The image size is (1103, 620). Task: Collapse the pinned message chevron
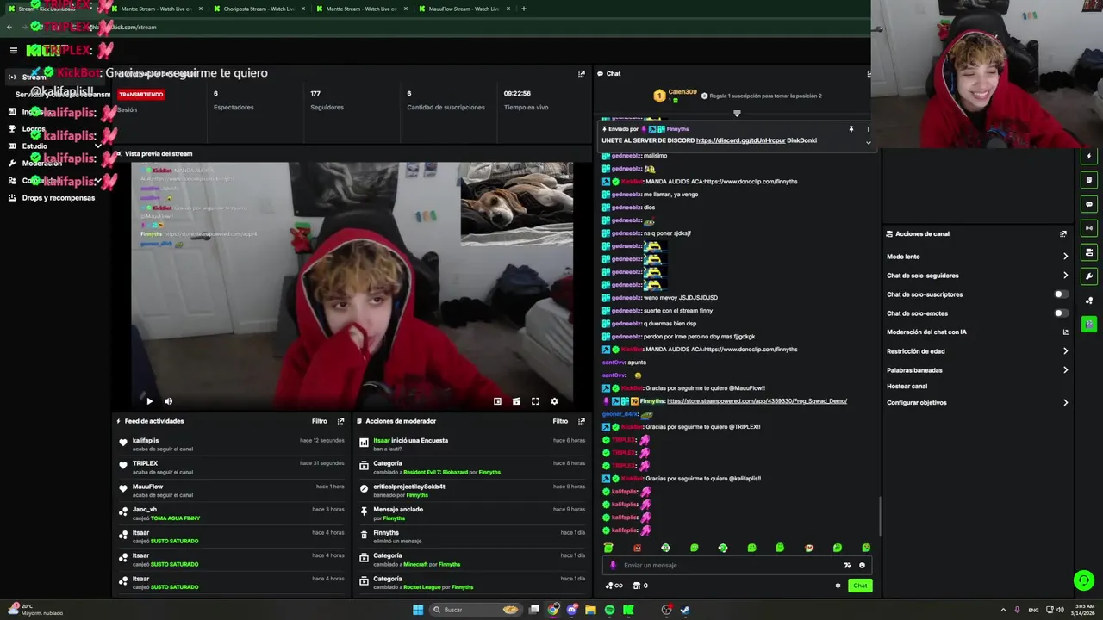pos(868,142)
